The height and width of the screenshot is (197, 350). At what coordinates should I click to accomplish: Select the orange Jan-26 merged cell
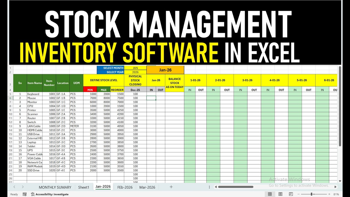click(x=165, y=70)
